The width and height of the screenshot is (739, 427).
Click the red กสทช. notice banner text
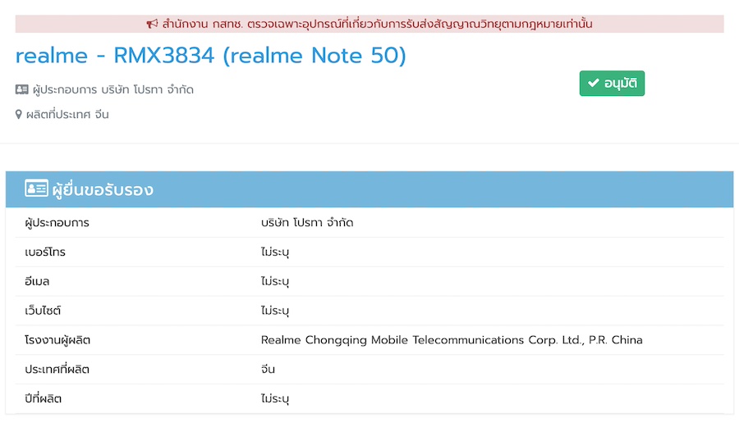click(376, 24)
